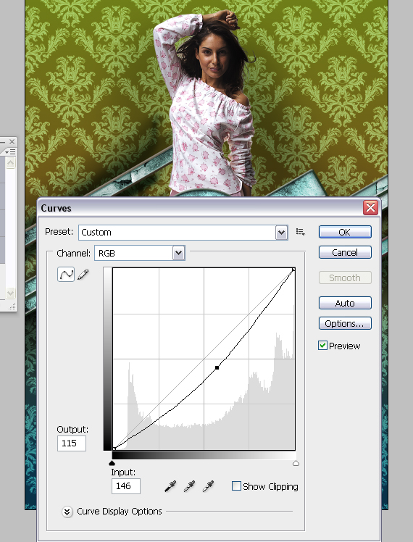Pick the black point eyedropper

tap(170, 486)
